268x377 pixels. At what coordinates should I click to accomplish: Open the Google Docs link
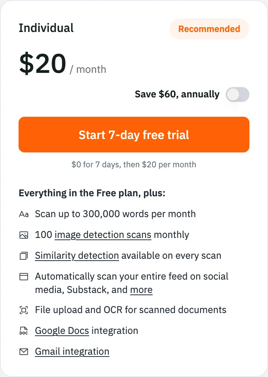[x=62, y=331]
